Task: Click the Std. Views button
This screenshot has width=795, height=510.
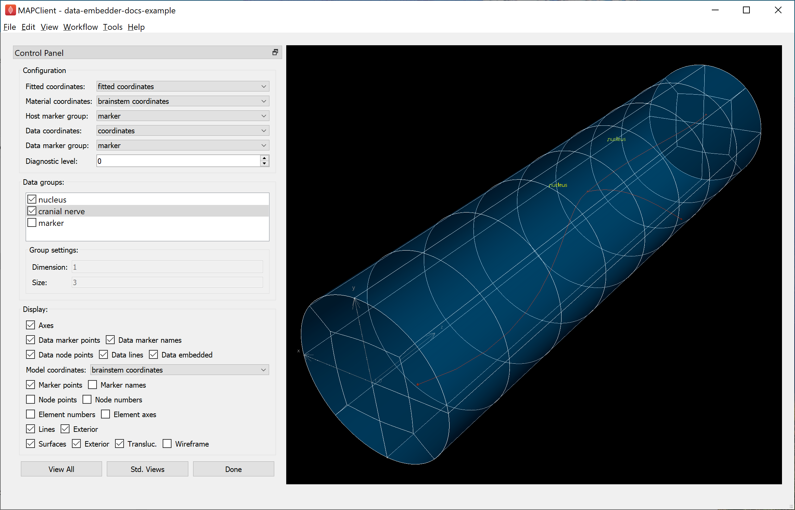Action: coord(148,469)
